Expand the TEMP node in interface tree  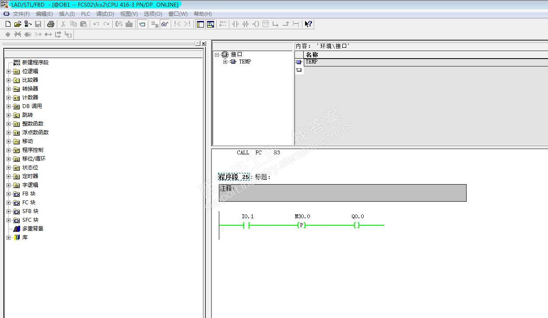225,62
